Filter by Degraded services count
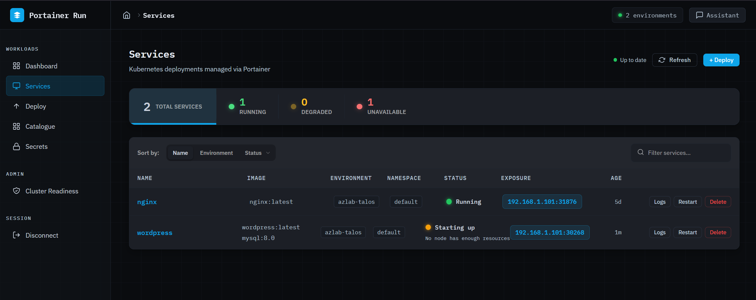756x300 pixels. (x=311, y=107)
